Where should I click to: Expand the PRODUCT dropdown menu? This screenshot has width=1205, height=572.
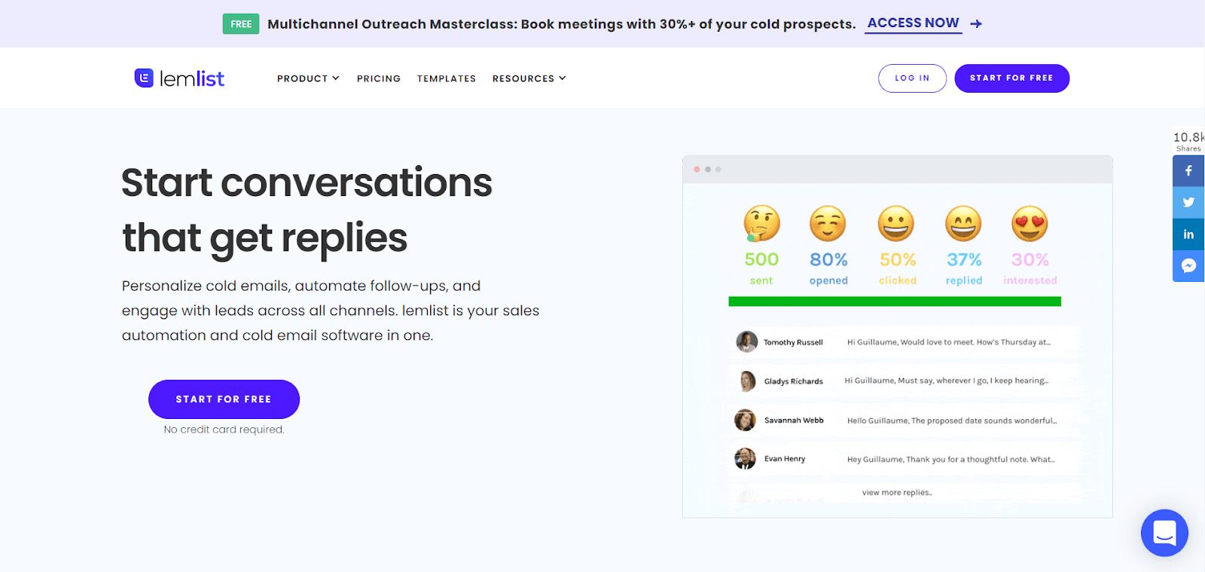tap(308, 78)
